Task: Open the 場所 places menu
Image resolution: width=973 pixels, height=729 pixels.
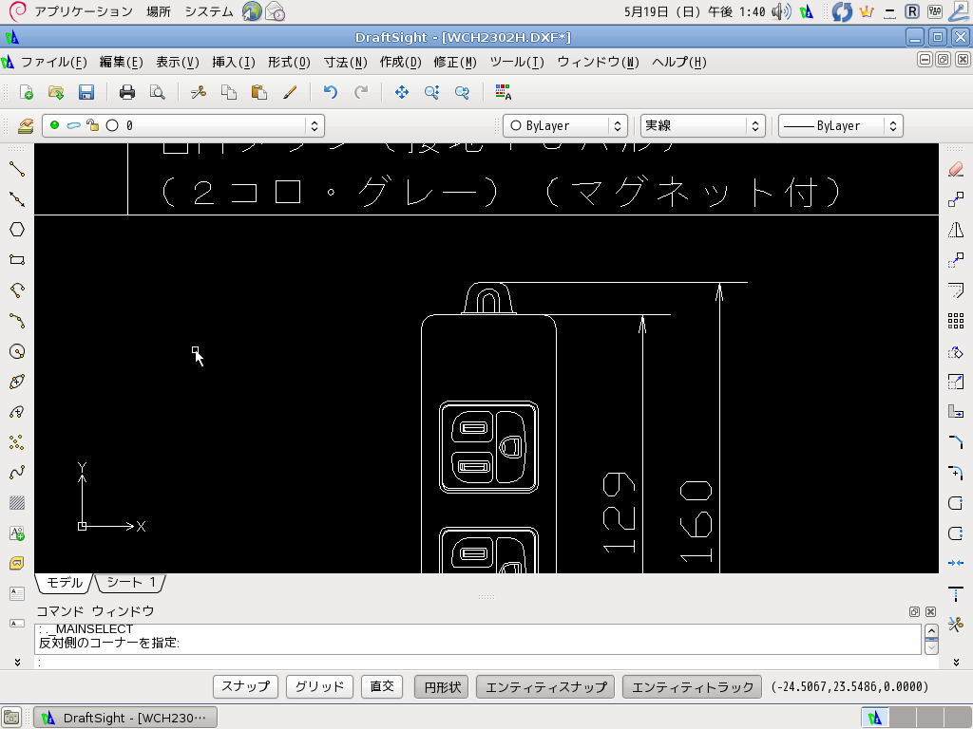Action: (159, 11)
